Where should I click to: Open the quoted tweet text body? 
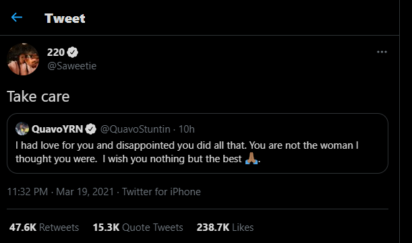pyautogui.click(x=187, y=152)
